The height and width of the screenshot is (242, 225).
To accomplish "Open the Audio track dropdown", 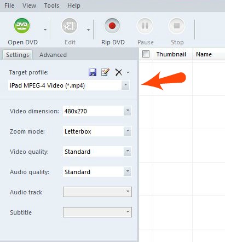I will click(97, 192).
